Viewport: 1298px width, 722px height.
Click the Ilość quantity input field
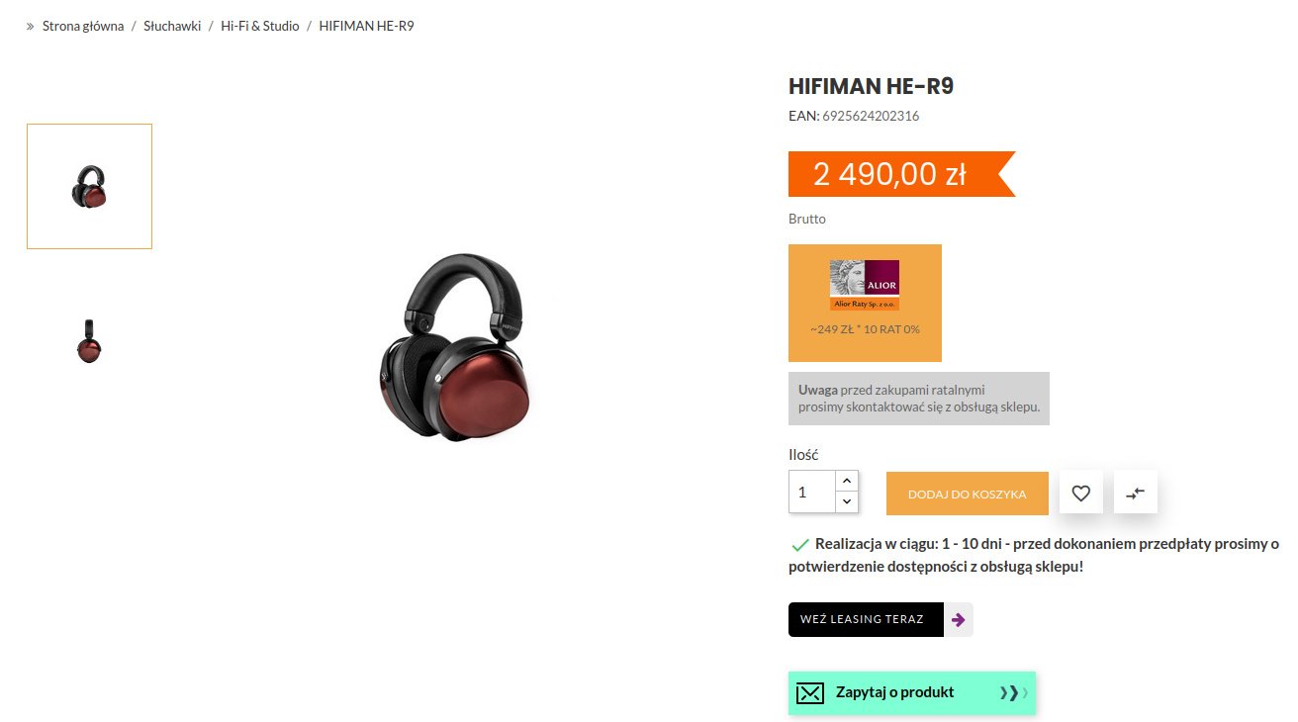[x=812, y=492]
